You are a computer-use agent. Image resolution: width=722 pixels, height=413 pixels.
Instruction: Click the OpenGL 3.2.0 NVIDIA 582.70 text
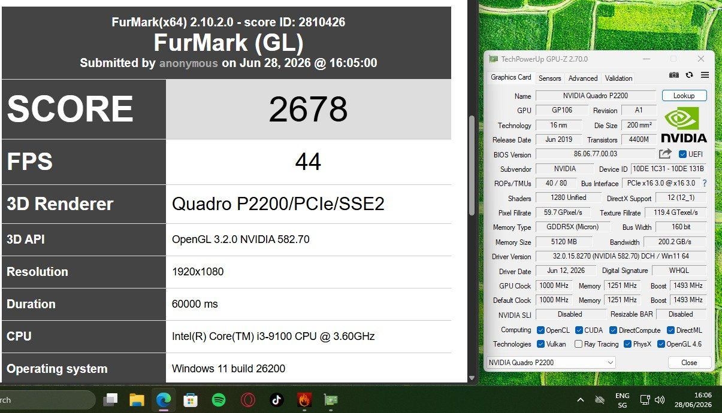[x=241, y=239]
